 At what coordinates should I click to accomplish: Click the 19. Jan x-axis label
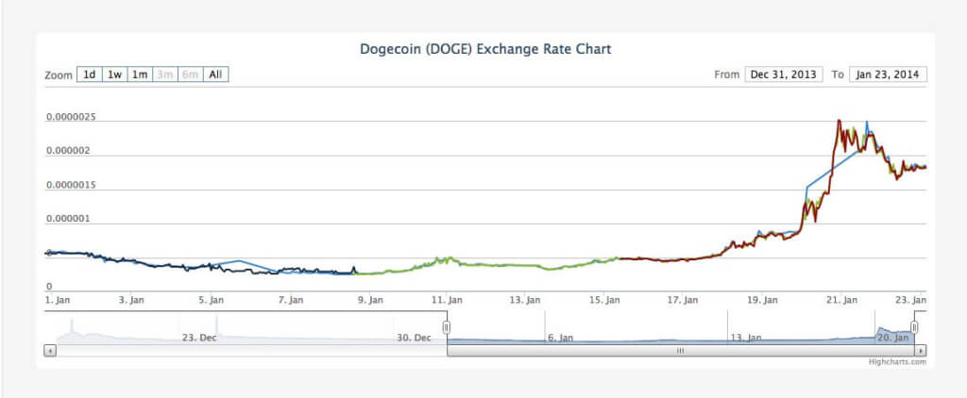point(763,300)
